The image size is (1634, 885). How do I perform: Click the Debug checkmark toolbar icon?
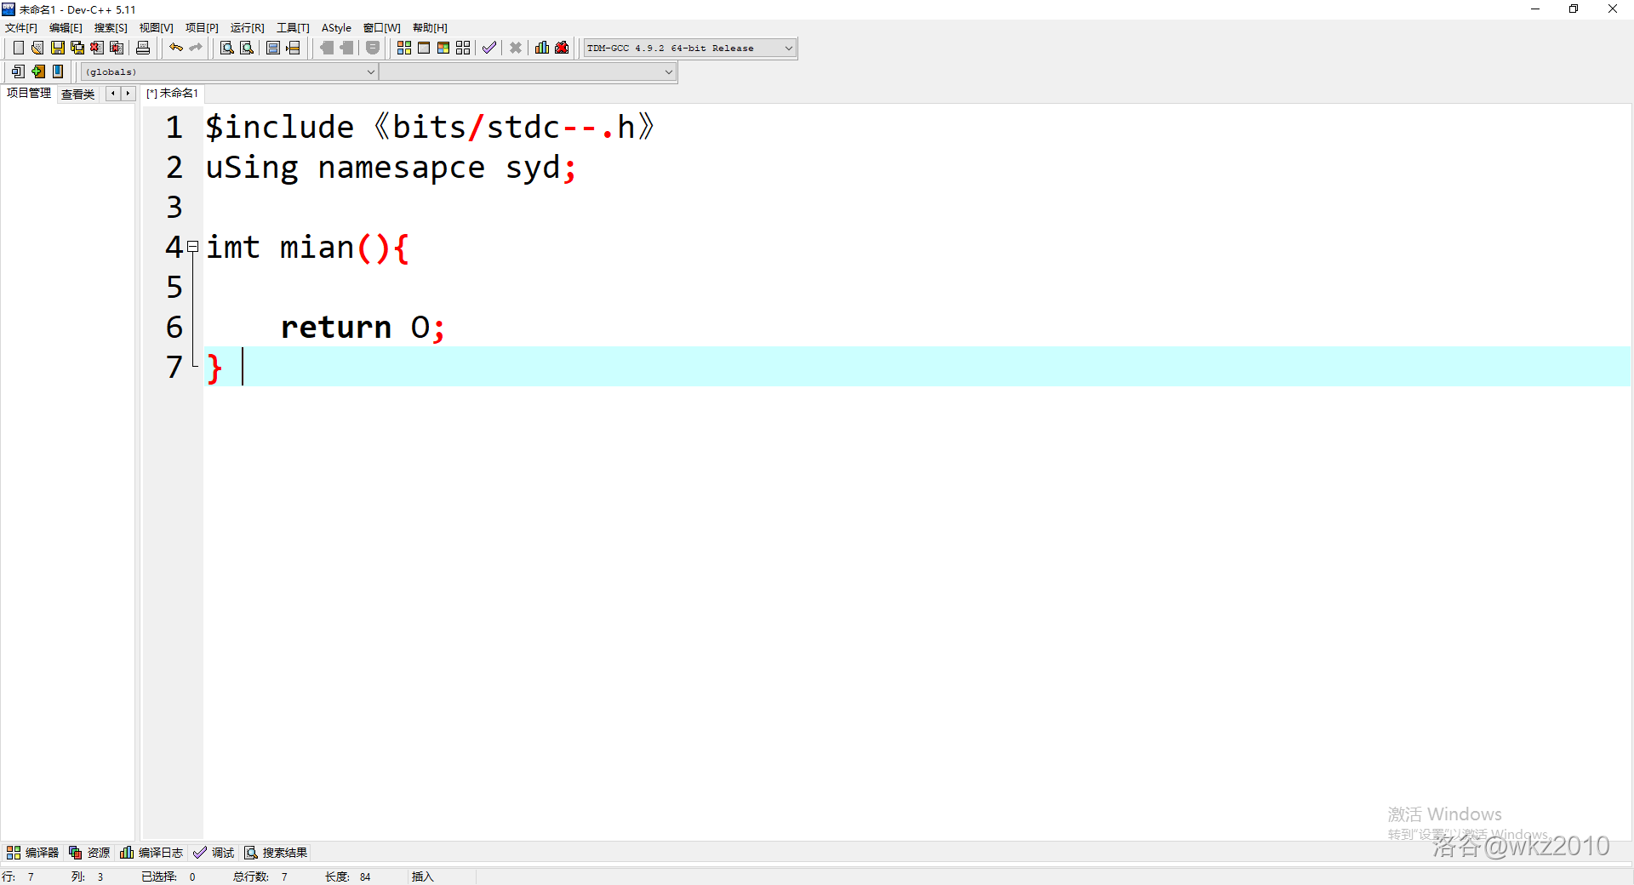coord(488,49)
